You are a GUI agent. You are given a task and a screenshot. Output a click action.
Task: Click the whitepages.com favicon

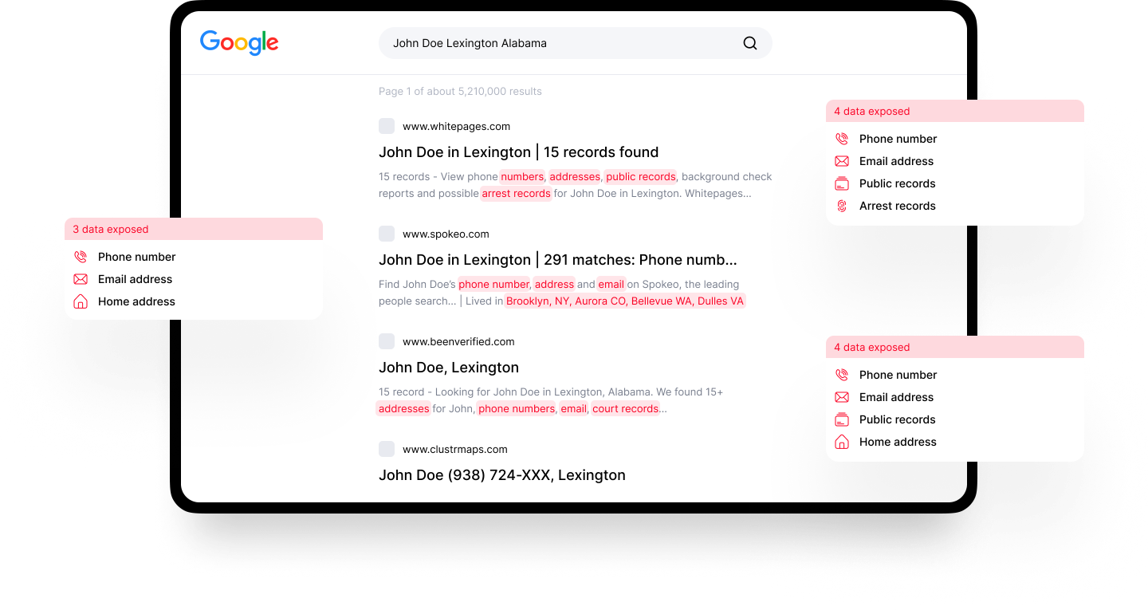[387, 126]
